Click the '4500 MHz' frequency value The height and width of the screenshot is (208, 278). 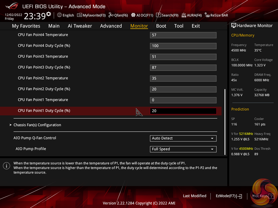point(239,50)
